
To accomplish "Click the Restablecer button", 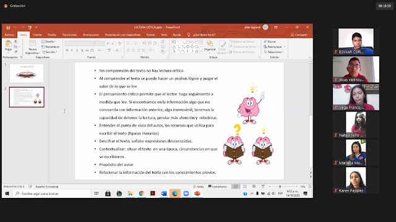I will click(x=51, y=47).
